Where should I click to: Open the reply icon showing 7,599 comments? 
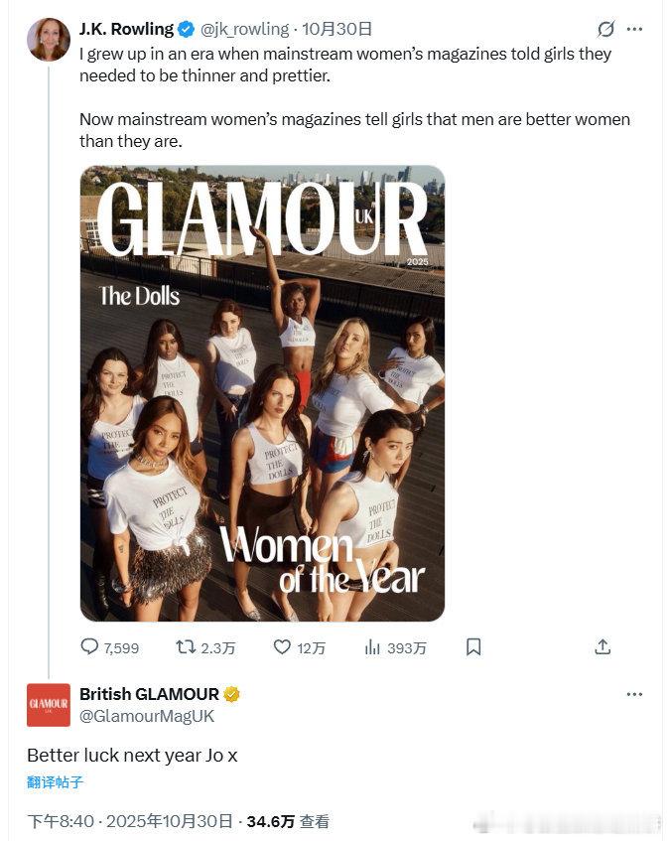click(90, 647)
